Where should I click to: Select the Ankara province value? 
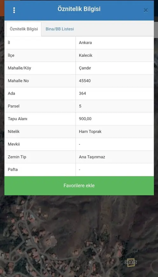(85, 43)
